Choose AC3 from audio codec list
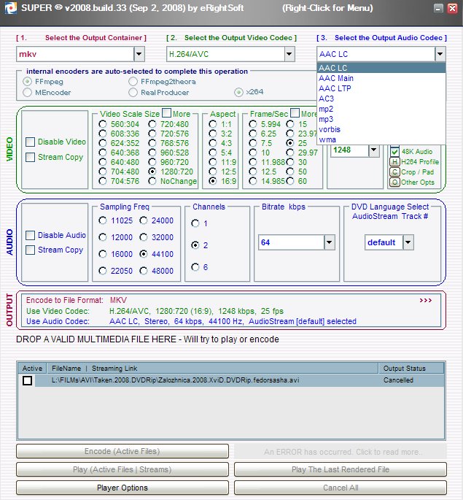 (381, 99)
